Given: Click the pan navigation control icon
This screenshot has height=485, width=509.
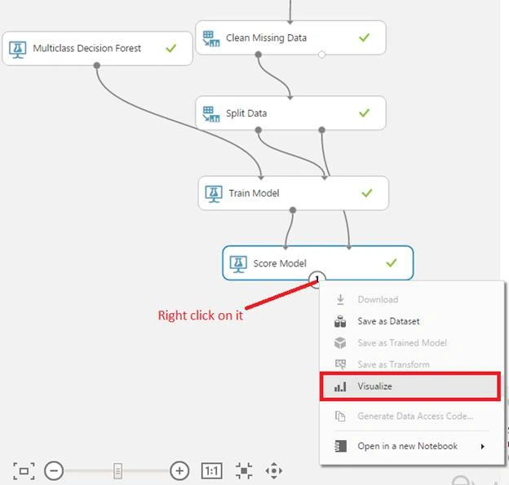Looking at the screenshot, I should [273, 470].
